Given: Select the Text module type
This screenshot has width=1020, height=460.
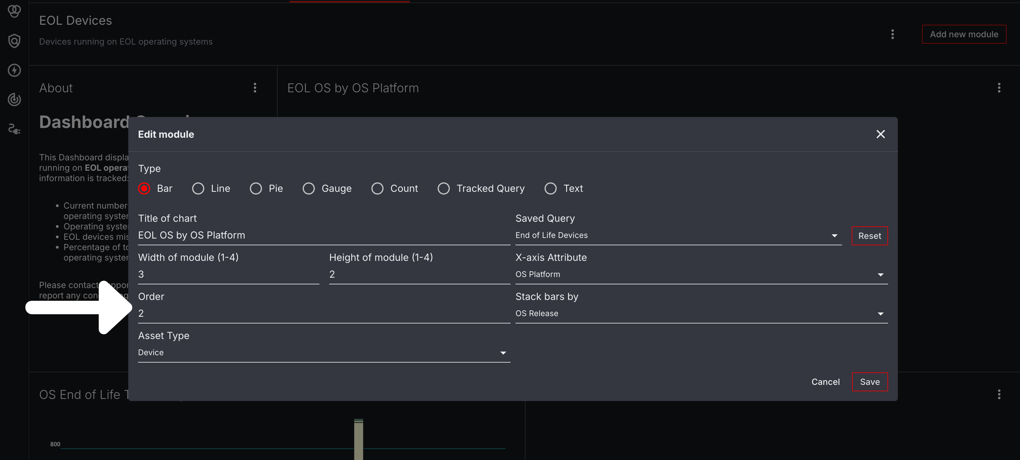Looking at the screenshot, I should coord(551,188).
